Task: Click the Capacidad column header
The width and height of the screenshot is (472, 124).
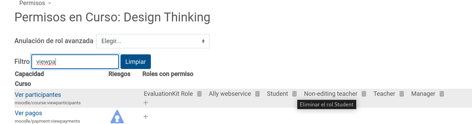Action: (29, 74)
